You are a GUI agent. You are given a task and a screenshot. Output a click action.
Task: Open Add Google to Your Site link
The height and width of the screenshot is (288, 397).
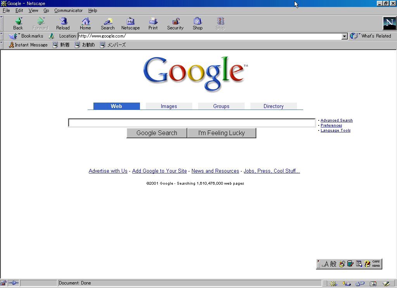point(159,171)
